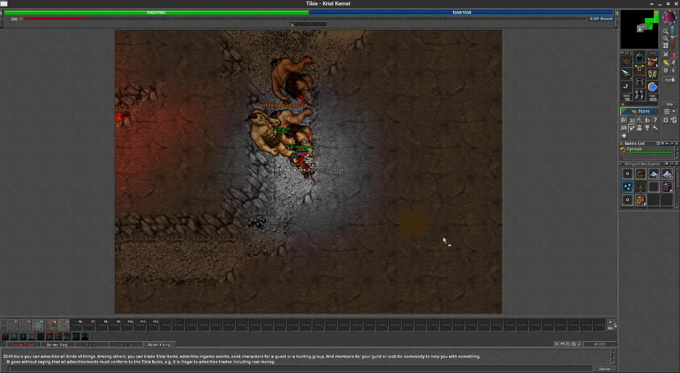
Task: Click the green health bar
Action: 156,12
